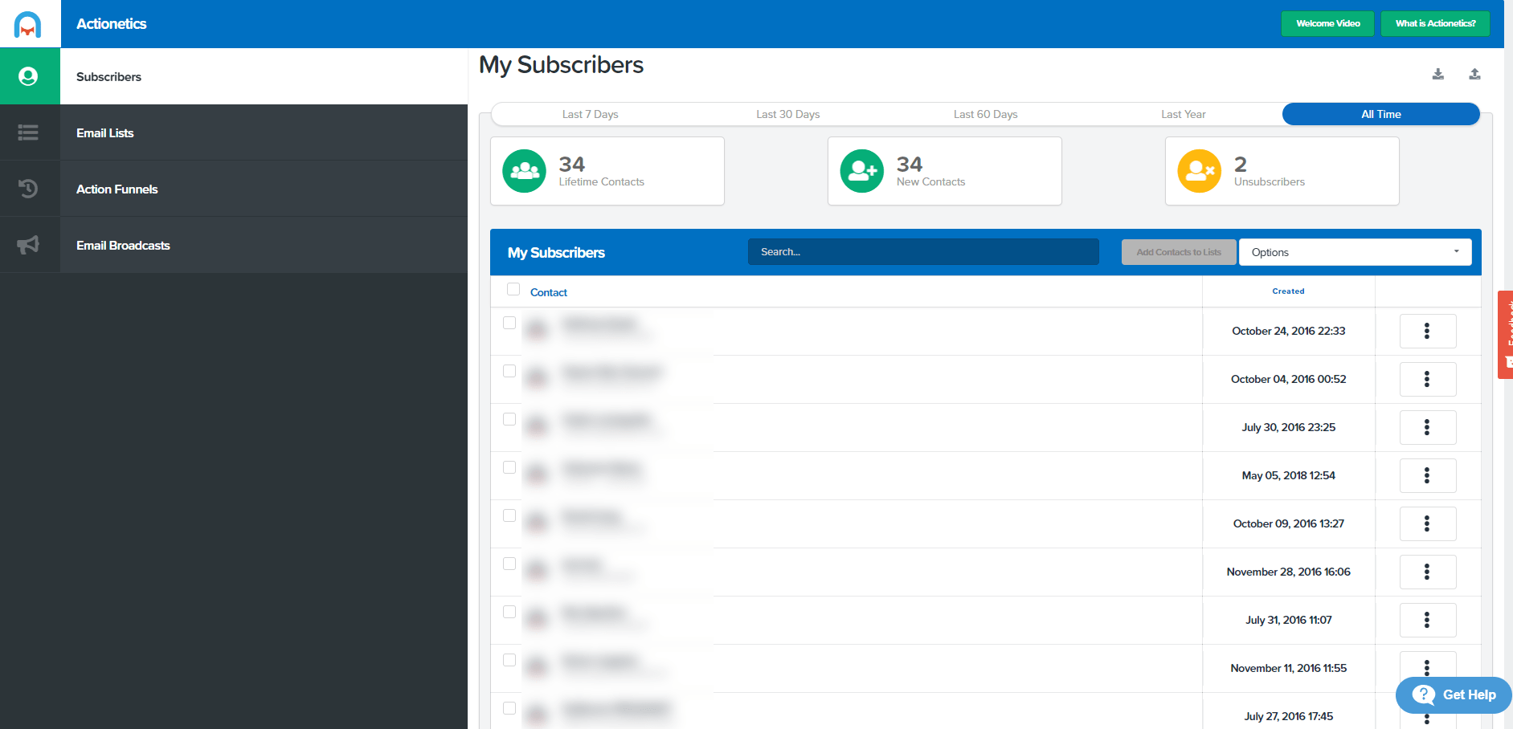Click the date July 27, 2016 17:45
Screen dimensions: 1513x729
pyautogui.click(x=1288, y=716)
